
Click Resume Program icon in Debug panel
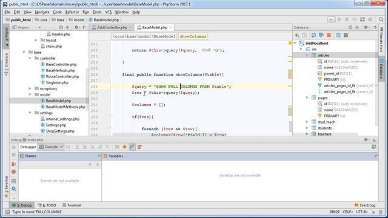coord(13,147)
